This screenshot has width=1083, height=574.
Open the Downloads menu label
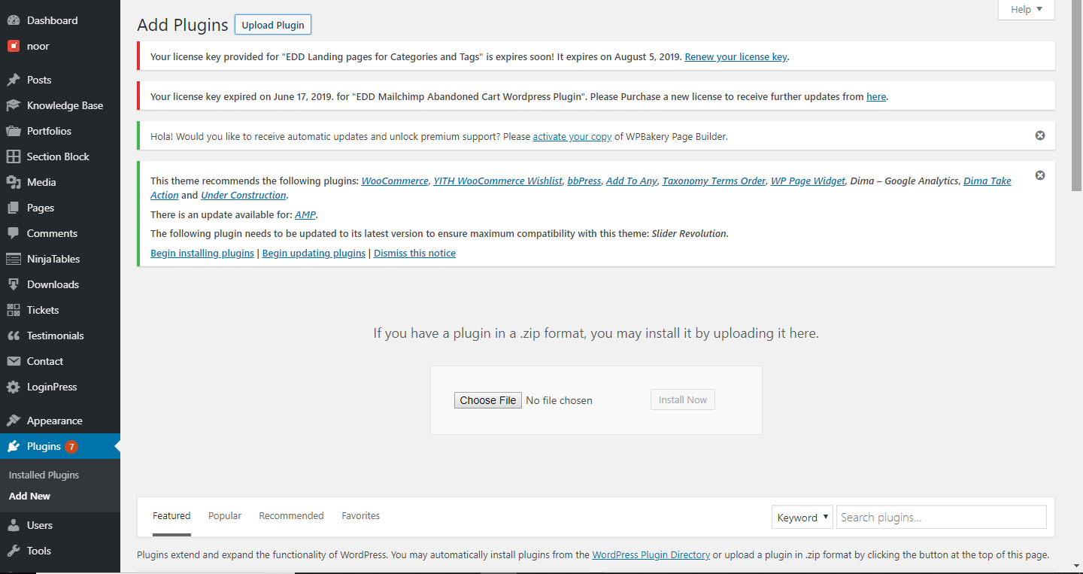[53, 284]
